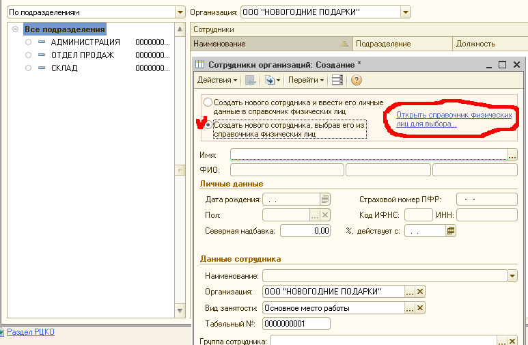
Task: Clear the Пол field with X
Action: tap(325, 215)
